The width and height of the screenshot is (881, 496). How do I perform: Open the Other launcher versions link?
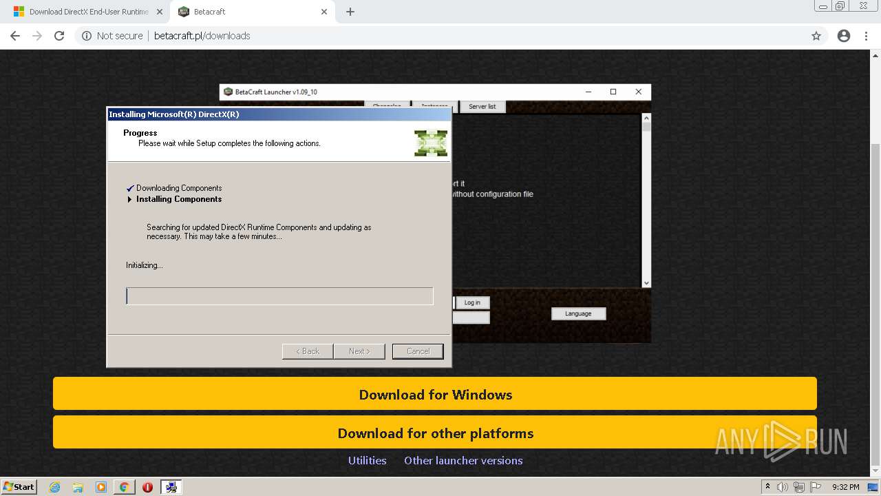click(x=463, y=460)
